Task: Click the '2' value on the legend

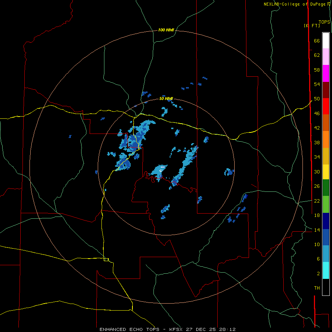Action: pos(318,274)
